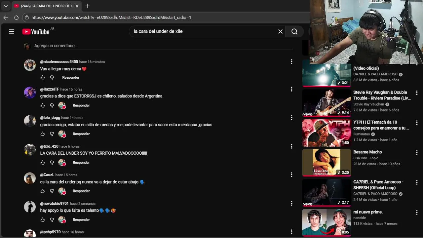Open the tab search chevron dropdown
Image resolution: width=423 pixels, height=238 pixels.
(6, 6)
